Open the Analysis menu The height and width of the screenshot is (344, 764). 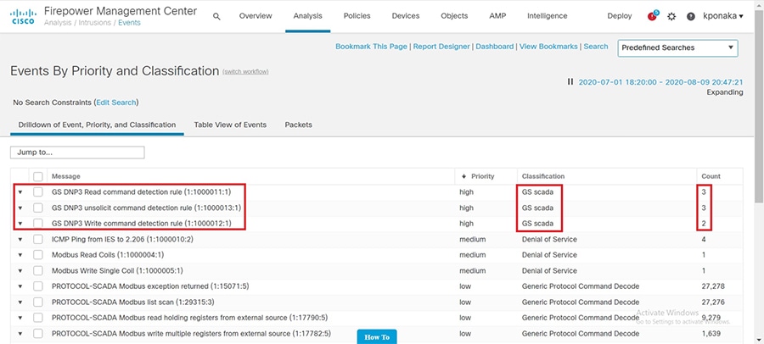click(307, 16)
